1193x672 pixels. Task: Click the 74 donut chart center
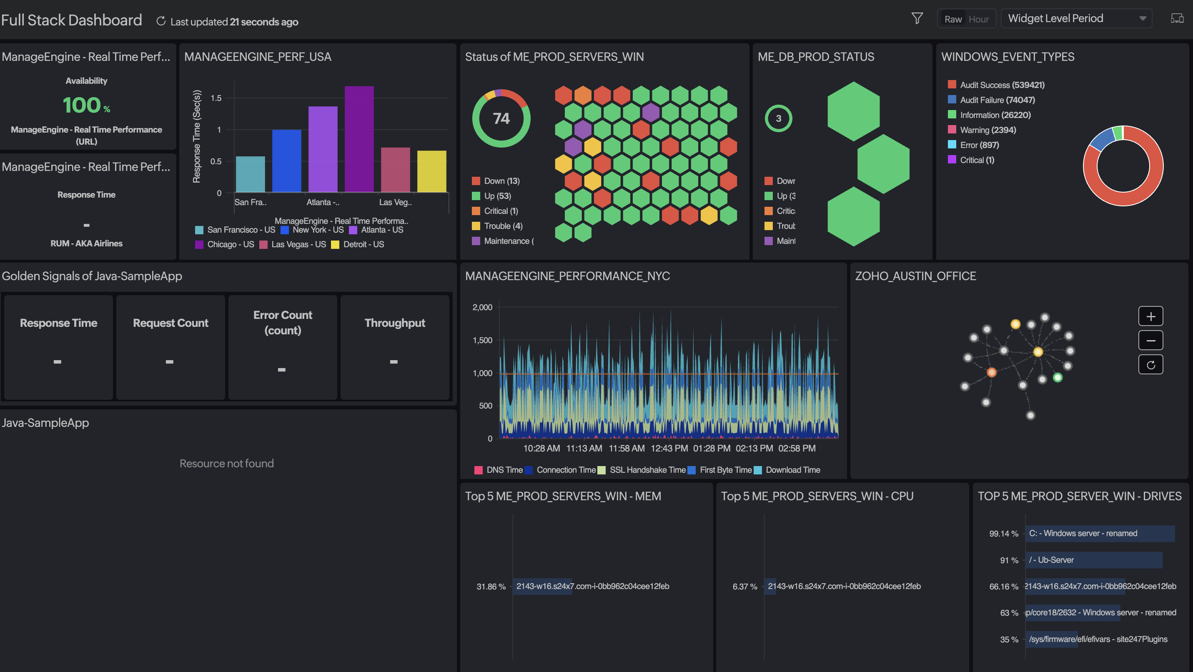[x=501, y=118]
